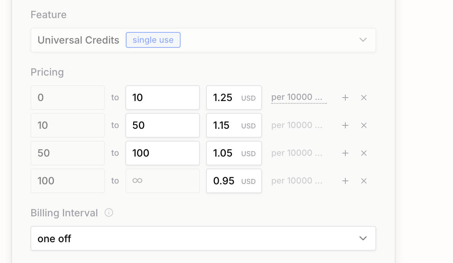Add a tier after the 50 to 100 row

[345, 153]
